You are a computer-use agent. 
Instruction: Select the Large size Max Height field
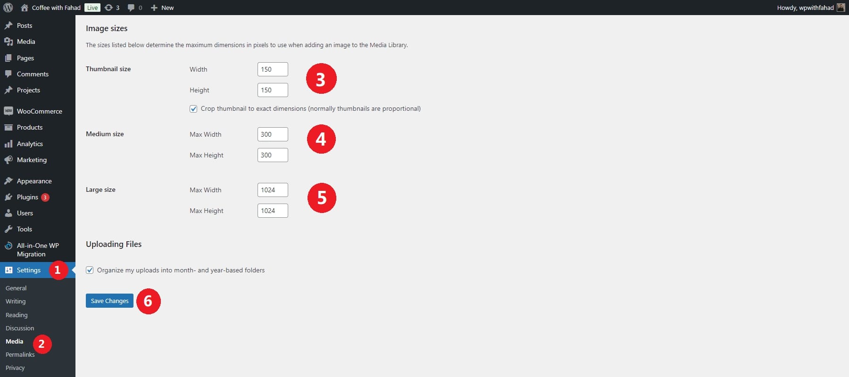click(273, 211)
